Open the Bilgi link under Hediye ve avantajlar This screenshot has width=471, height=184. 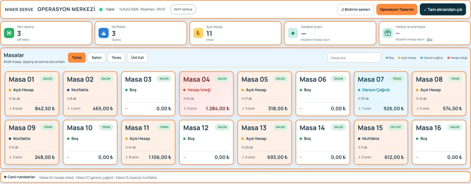click(x=429, y=39)
